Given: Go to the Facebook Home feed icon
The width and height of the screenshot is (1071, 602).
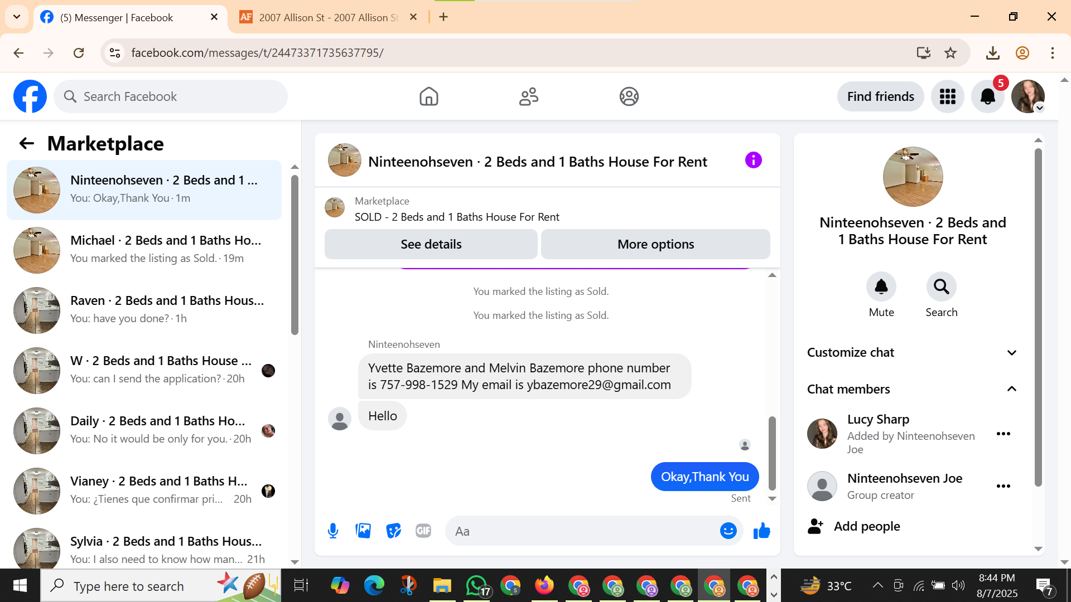Looking at the screenshot, I should pyautogui.click(x=428, y=96).
